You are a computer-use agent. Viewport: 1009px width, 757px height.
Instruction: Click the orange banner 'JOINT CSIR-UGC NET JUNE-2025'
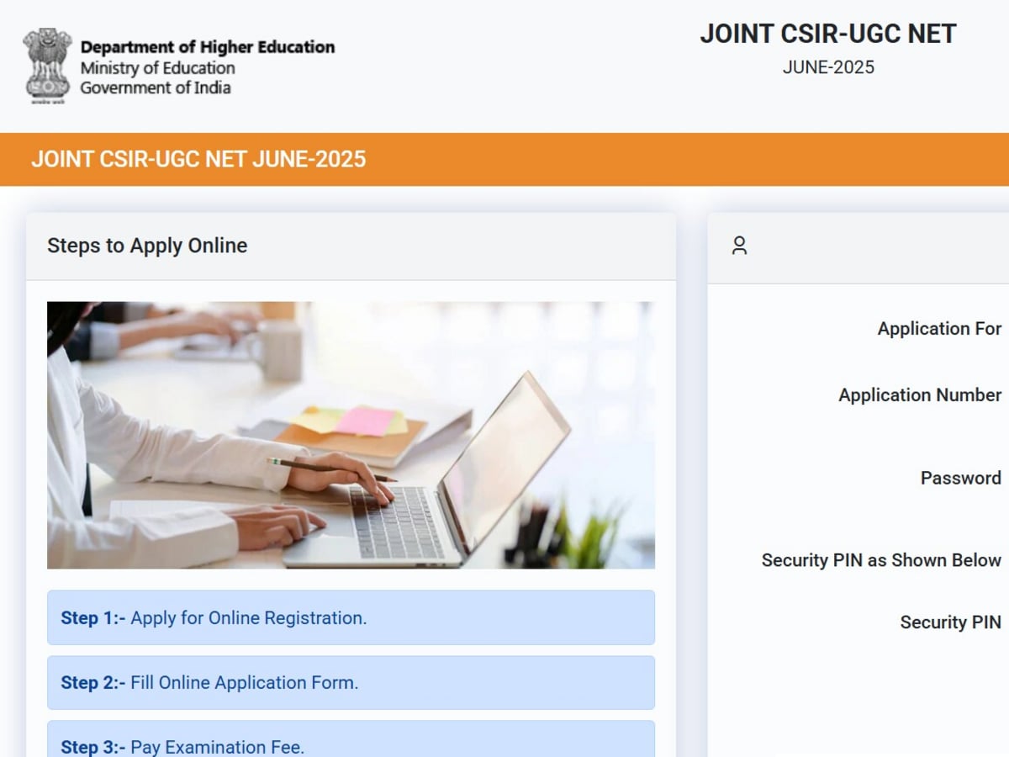pyautogui.click(x=504, y=159)
